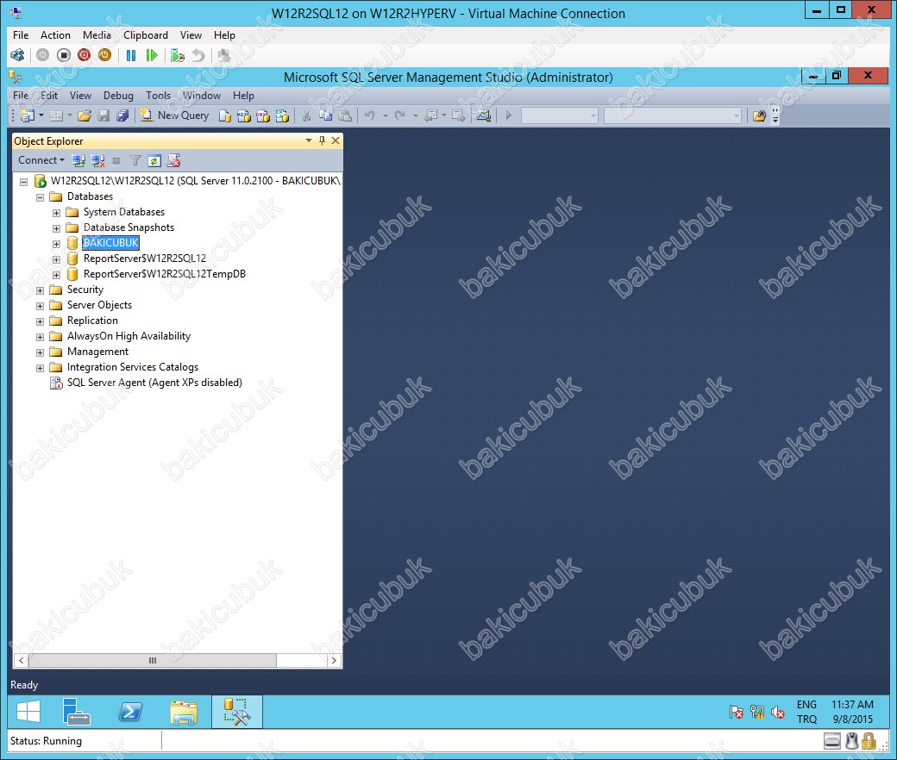Click the Analysis Services MDX Query icon
Image resolution: width=897 pixels, height=760 pixels.
point(244,116)
